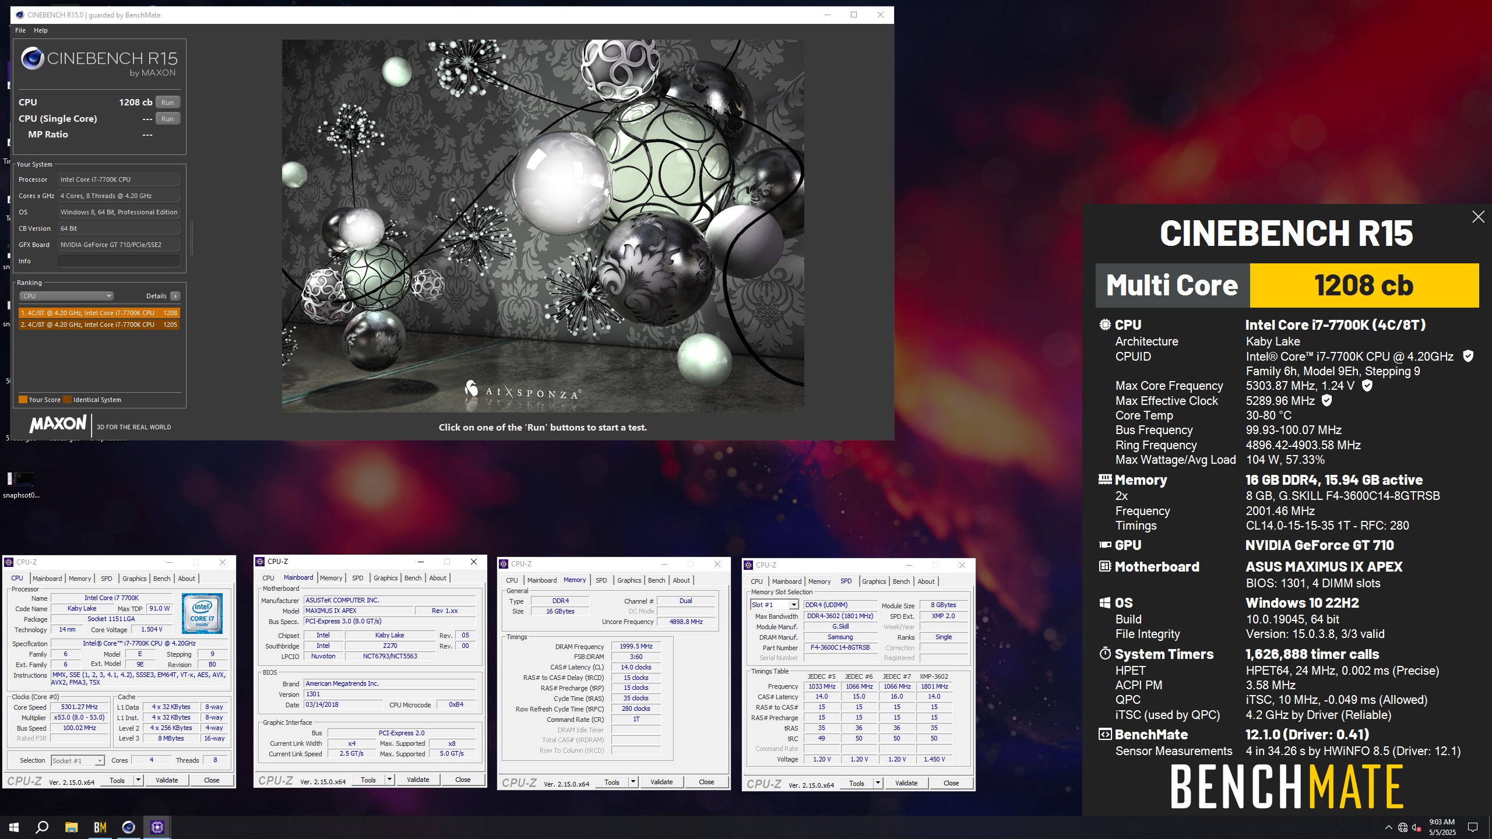Viewport: 1492px width, 839px height.
Task: Open the snapshot desktop file icon
Action: pos(21,485)
